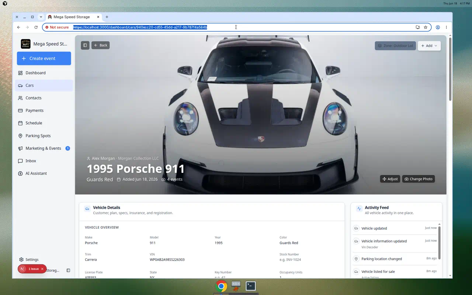Screen dimensions: 472x295
Task: Open Vehicle information updated activity entry
Action: click(395, 244)
